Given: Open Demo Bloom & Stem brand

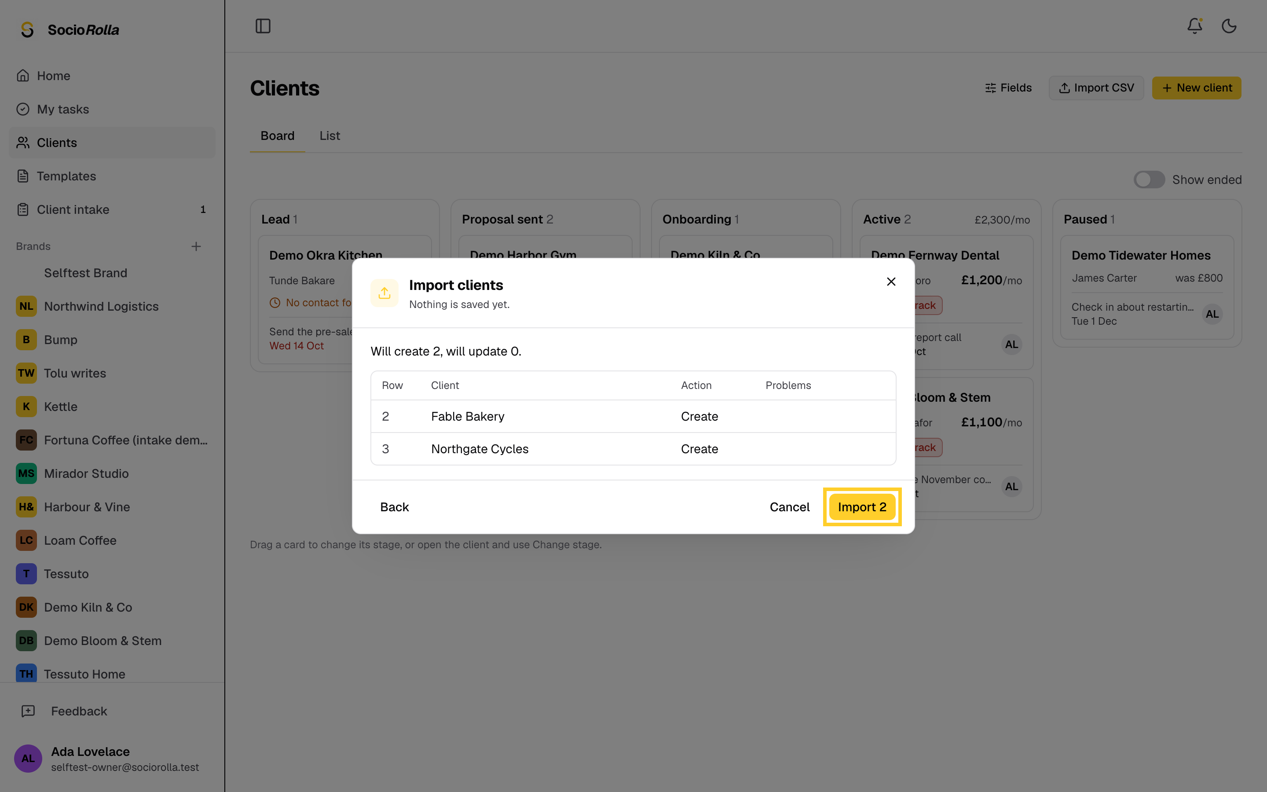Looking at the screenshot, I should pos(112,641).
